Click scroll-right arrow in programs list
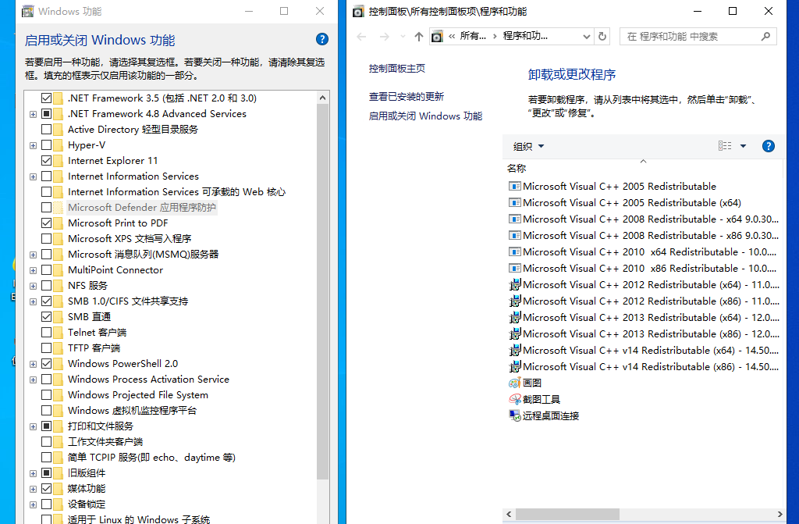The image size is (799, 524). [779, 515]
